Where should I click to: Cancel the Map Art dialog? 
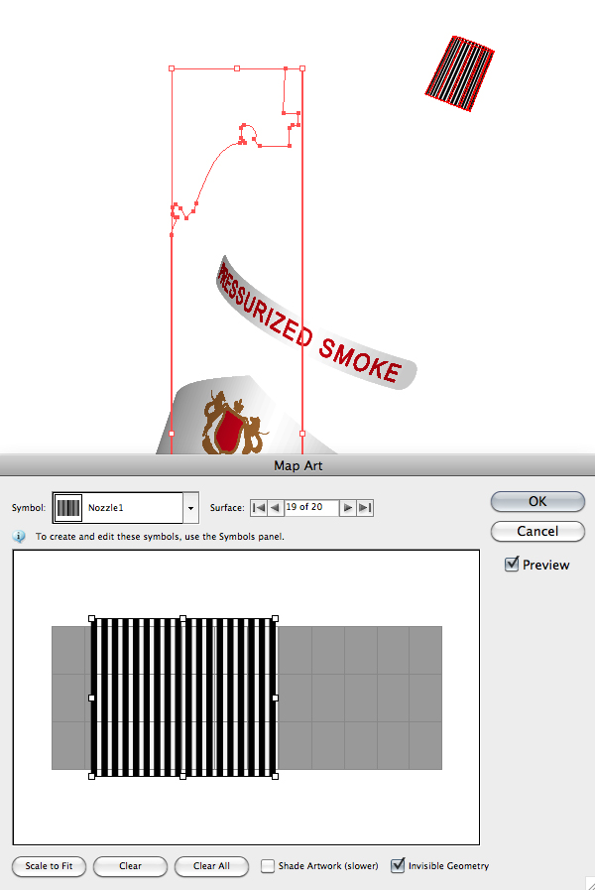click(536, 531)
